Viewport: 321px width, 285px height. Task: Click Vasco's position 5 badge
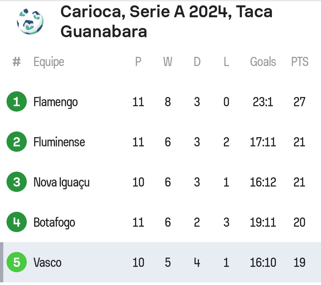[17, 262]
